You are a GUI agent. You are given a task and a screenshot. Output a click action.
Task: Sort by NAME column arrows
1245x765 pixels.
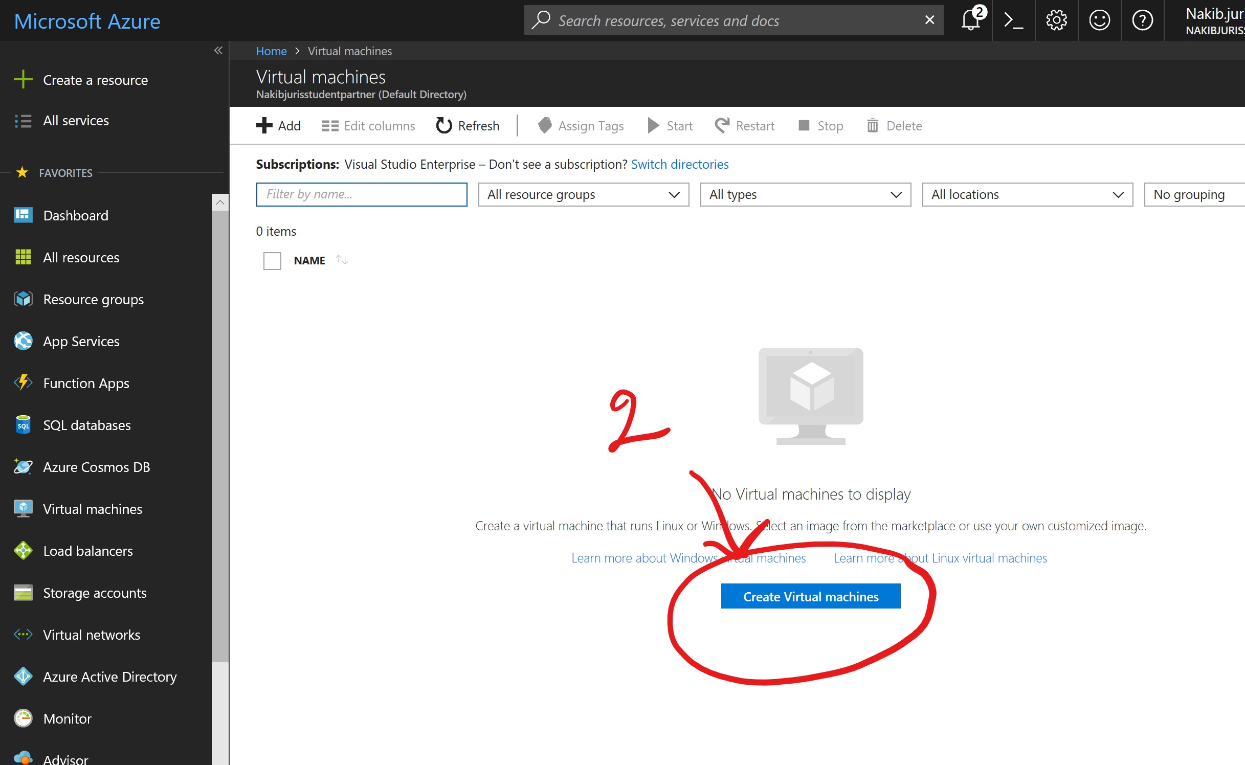point(342,260)
